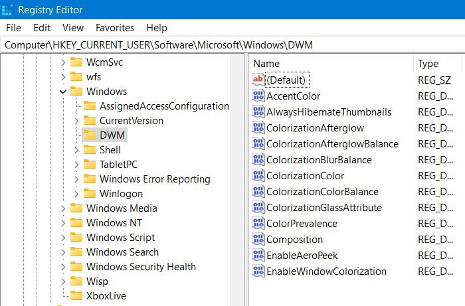
Task: Click the (Default) string value icon
Action: (x=258, y=80)
